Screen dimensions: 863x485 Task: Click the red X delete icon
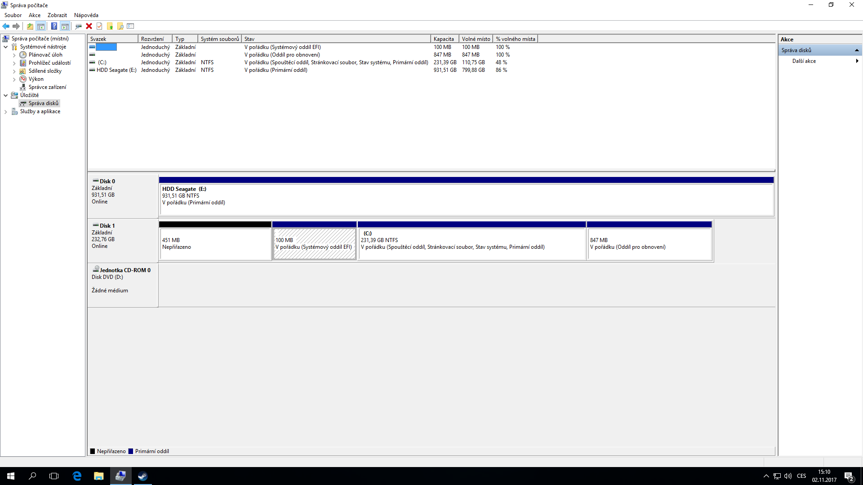click(x=89, y=26)
